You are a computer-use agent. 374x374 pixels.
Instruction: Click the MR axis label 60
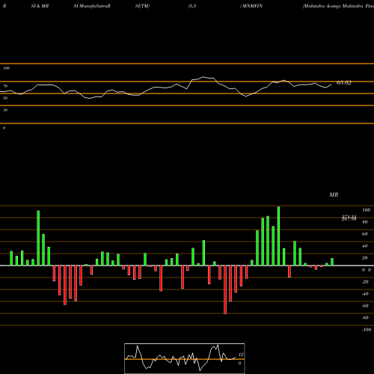pyautogui.click(x=365, y=234)
